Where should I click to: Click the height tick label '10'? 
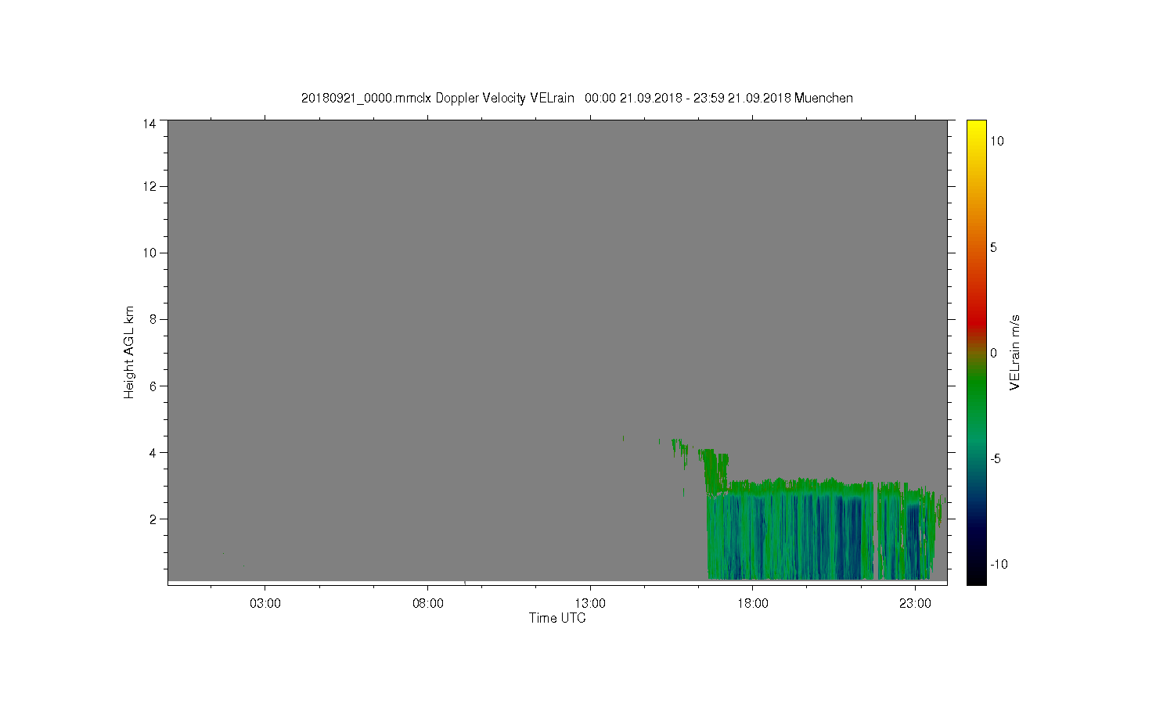(x=149, y=253)
